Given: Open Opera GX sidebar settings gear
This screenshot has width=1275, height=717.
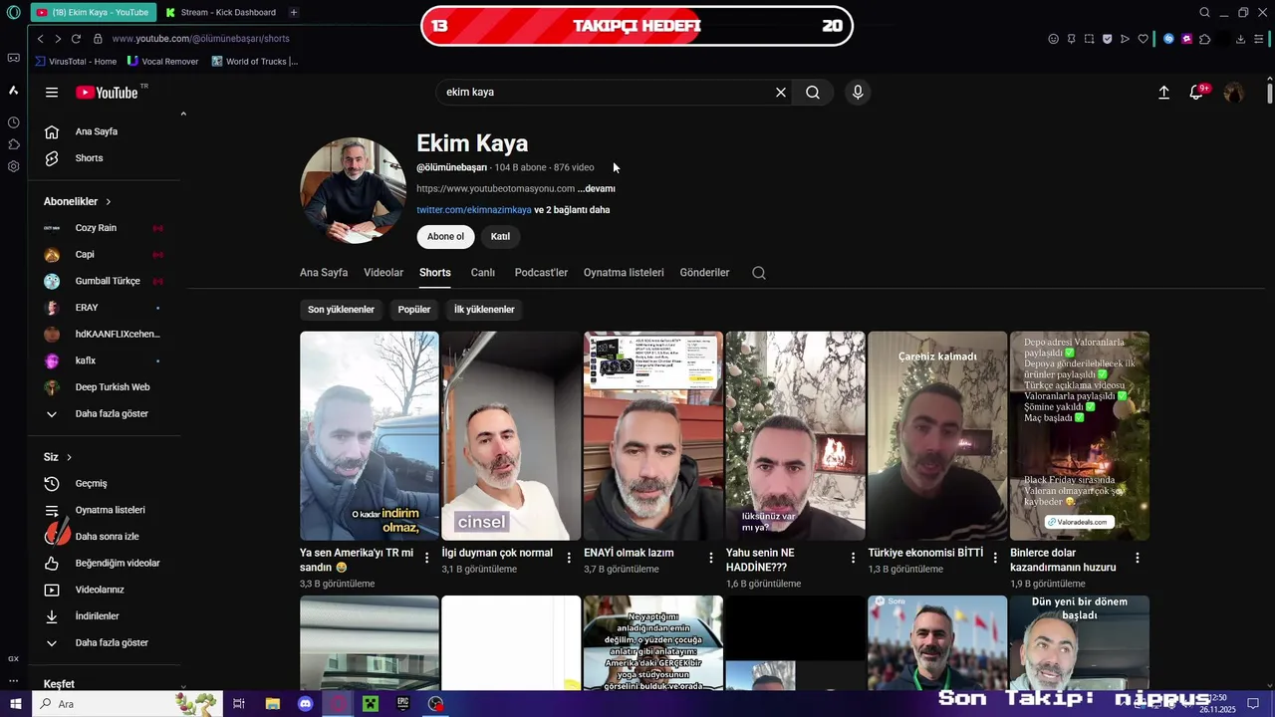Looking at the screenshot, I should (13, 166).
